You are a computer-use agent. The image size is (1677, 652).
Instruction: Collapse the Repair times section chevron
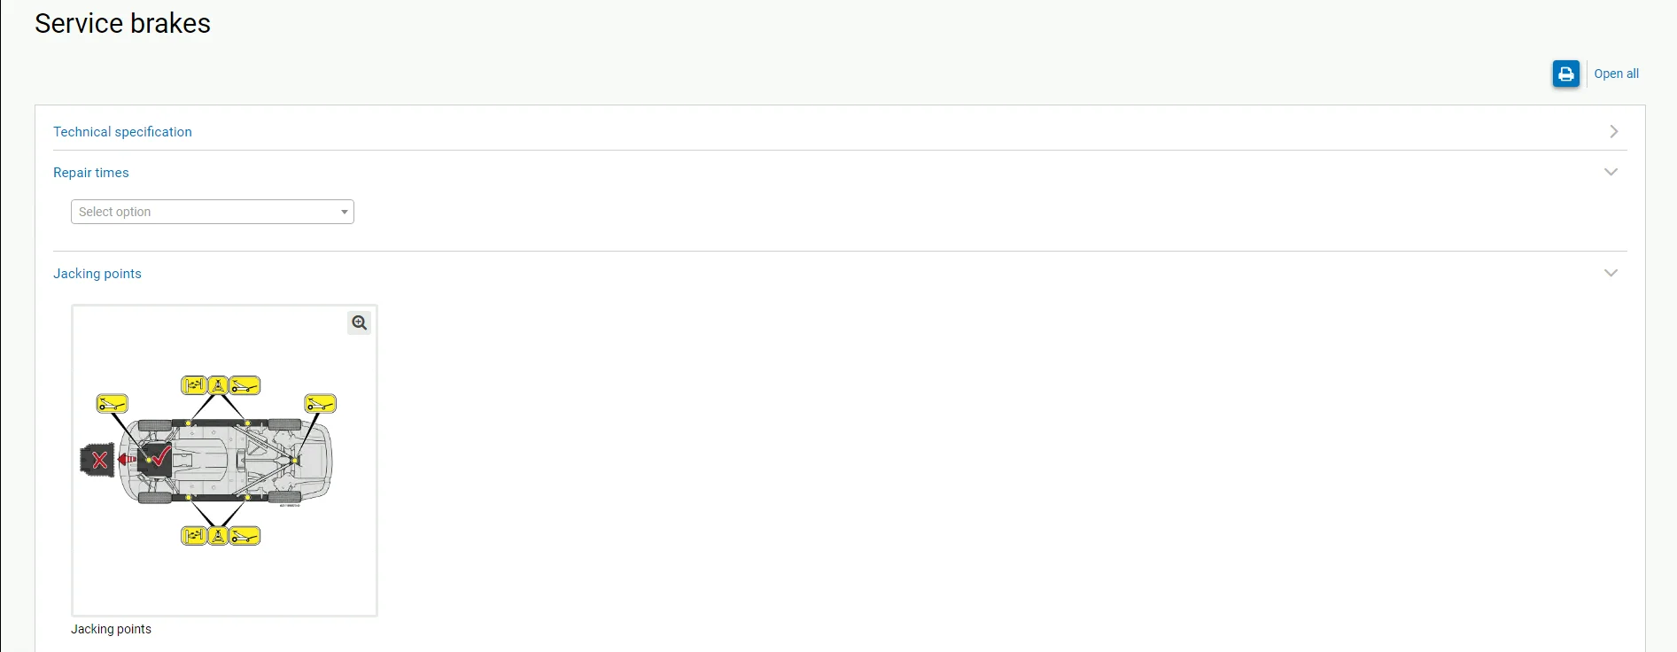tap(1611, 172)
